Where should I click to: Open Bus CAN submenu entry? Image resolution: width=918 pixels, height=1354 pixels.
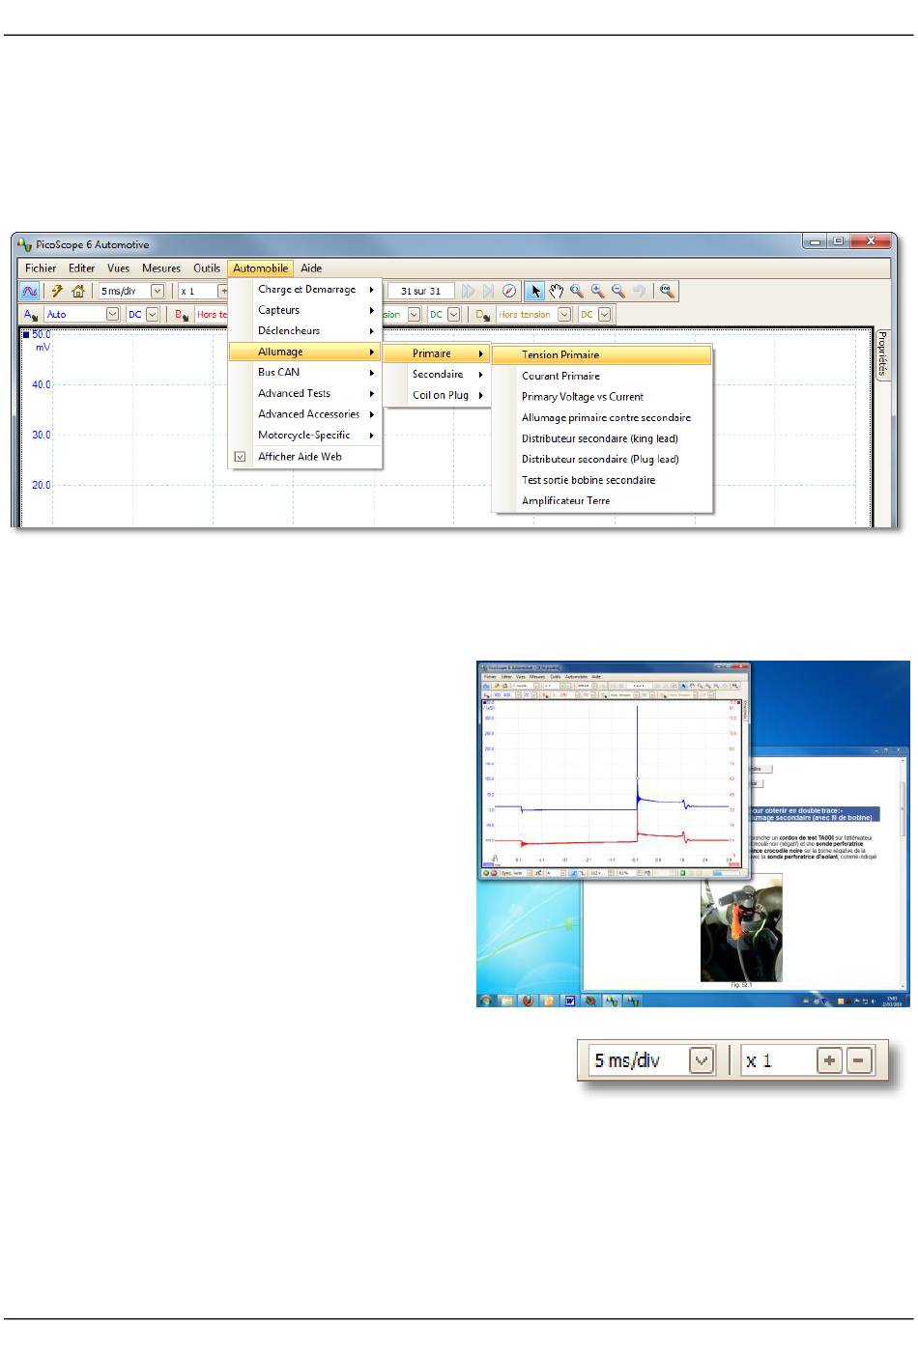pos(304,372)
